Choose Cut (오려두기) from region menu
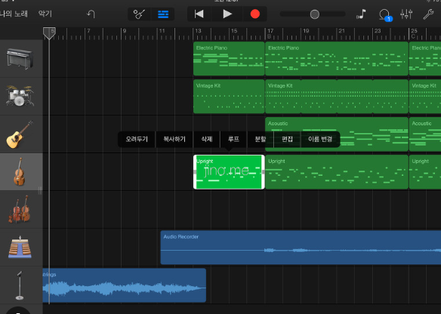This screenshot has height=314, width=441. click(x=137, y=139)
